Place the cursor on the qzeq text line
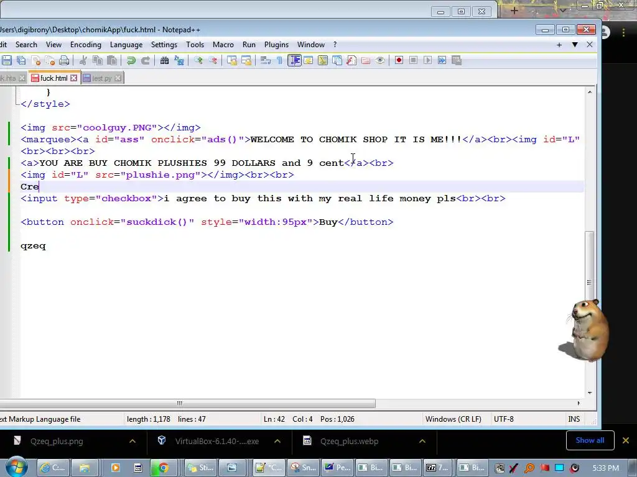This screenshot has height=477, width=637. coord(34,246)
